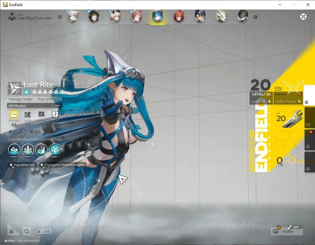This screenshot has height=245, width=315.
Task: Click the Last Rite/Overview header icon
Action: tap(12, 17)
